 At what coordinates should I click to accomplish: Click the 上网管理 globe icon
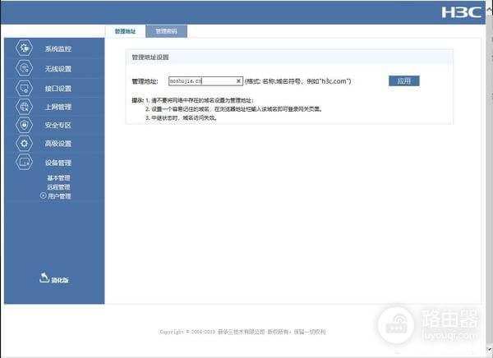pyautogui.click(x=24, y=107)
